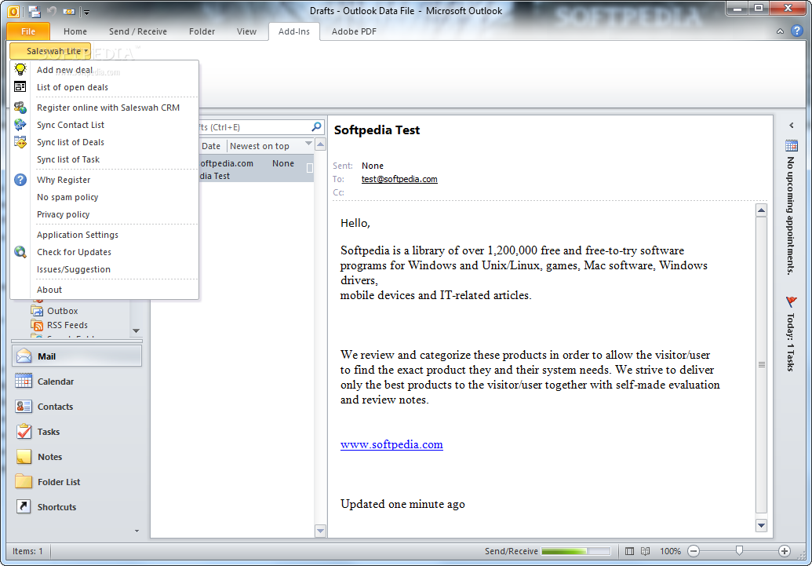Viewport: 812px width, 566px height.
Task: Open the File tab
Action: pos(28,31)
